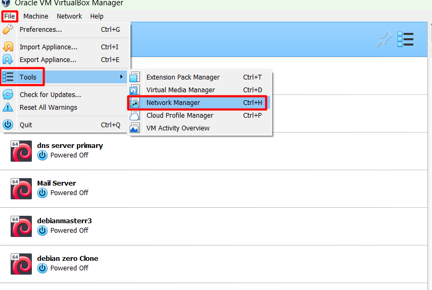This screenshot has height=290, width=432.
Task: Open Cloud Profile Manager
Action: [200, 115]
